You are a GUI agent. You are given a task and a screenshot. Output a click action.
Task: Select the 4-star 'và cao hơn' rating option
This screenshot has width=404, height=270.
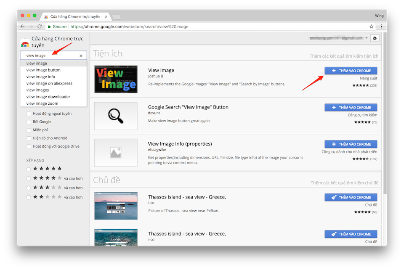click(x=29, y=178)
